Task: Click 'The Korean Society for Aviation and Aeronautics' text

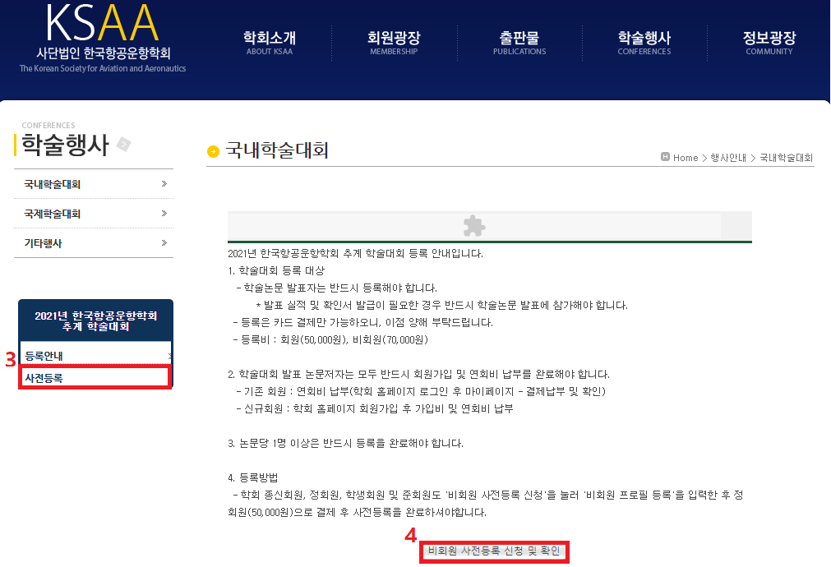Action: pyautogui.click(x=103, y=68)
